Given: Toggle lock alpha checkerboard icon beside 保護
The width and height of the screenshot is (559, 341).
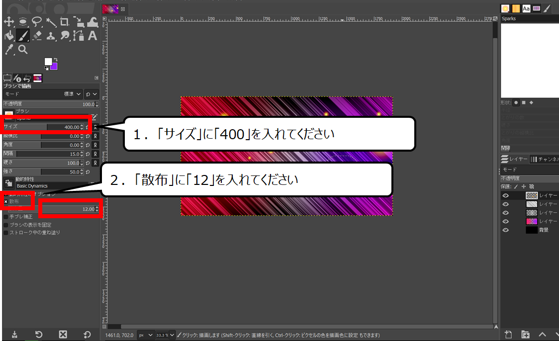Looking at the screenshot, I should point(532,186).
